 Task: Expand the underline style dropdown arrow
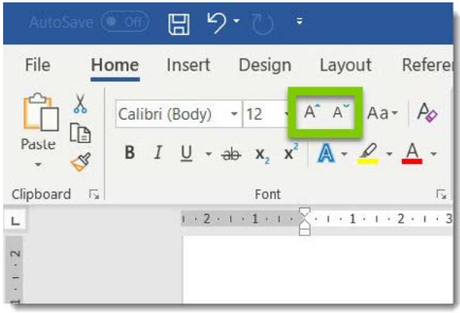[x=209, y=153]
